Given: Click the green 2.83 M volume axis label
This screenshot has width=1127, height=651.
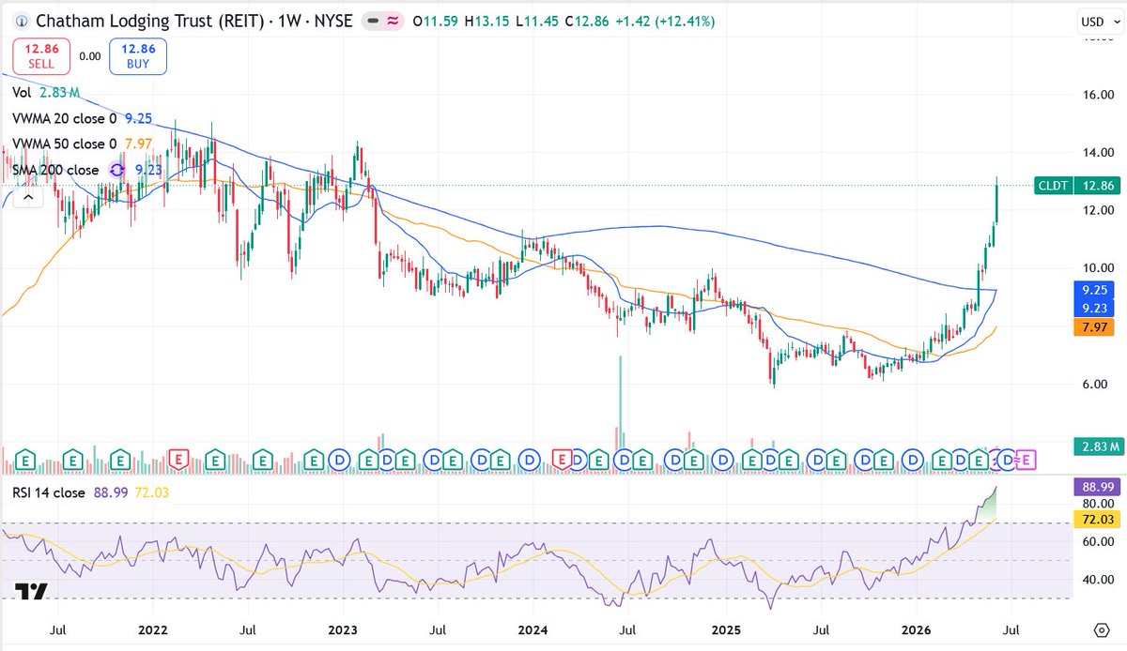Looking at the screenshot, I should [x=1100, y=446].
